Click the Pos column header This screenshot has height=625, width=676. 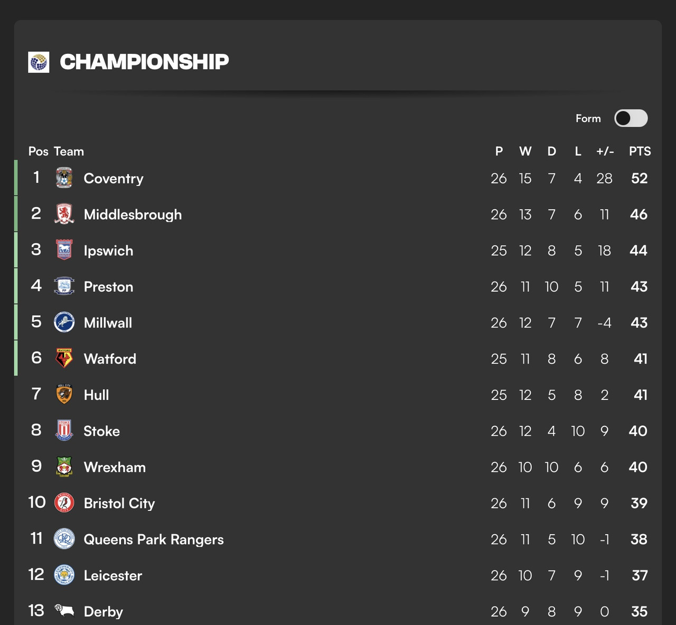pos(38,152)
